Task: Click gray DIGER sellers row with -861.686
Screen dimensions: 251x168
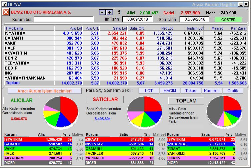Action: click(x=120, y=163)
